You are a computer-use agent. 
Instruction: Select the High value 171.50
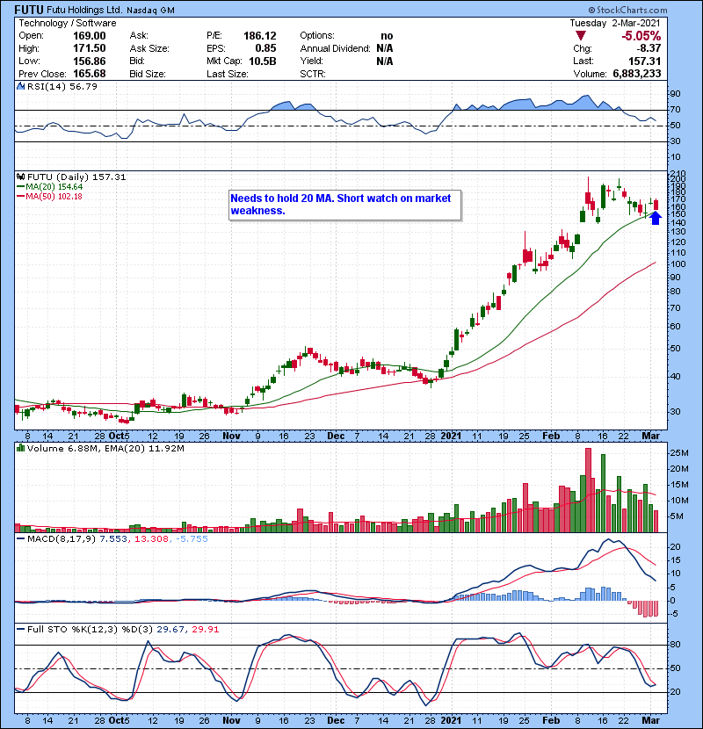tap(90, 48)
